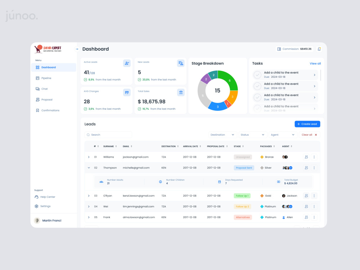360x270 pixels.
Task: Click the Alternatives stage badge
Action: pyautogui.click(x=243, y=217)
